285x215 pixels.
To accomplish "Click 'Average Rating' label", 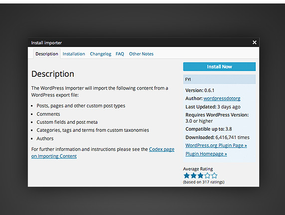I will (198, 169).
